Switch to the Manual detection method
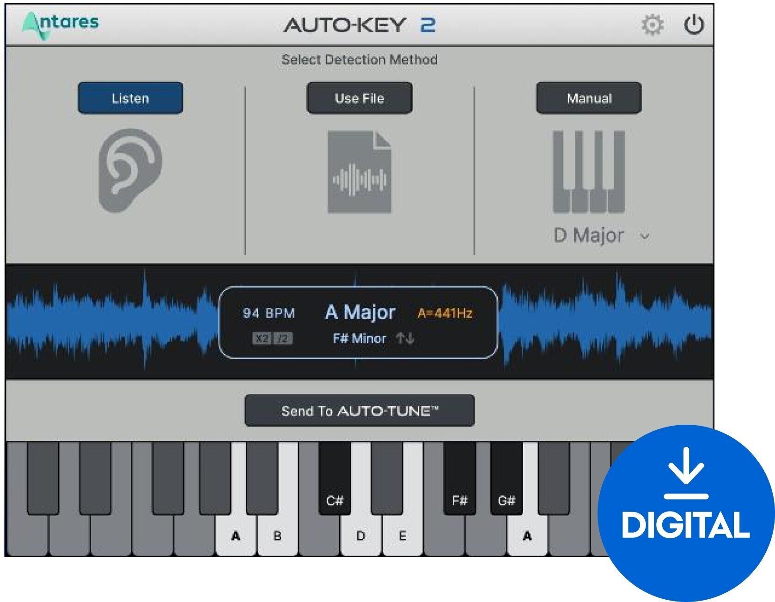The image size is (775, 602). (589, 98)
